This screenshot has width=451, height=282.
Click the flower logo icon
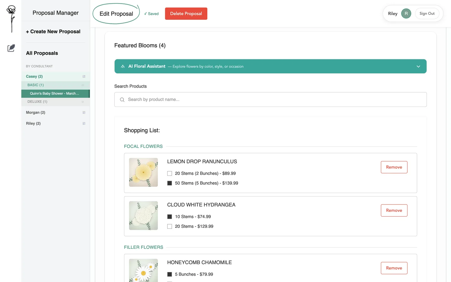[x=11, y=19]
